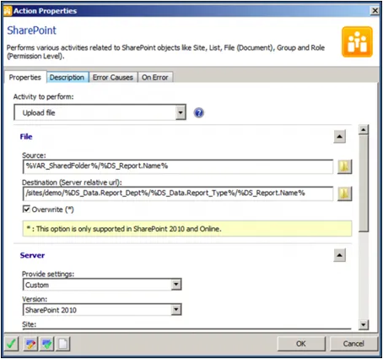Click the SharePoint heading text
The height and width of the screenshot is (359, 383).
point(31,30)
